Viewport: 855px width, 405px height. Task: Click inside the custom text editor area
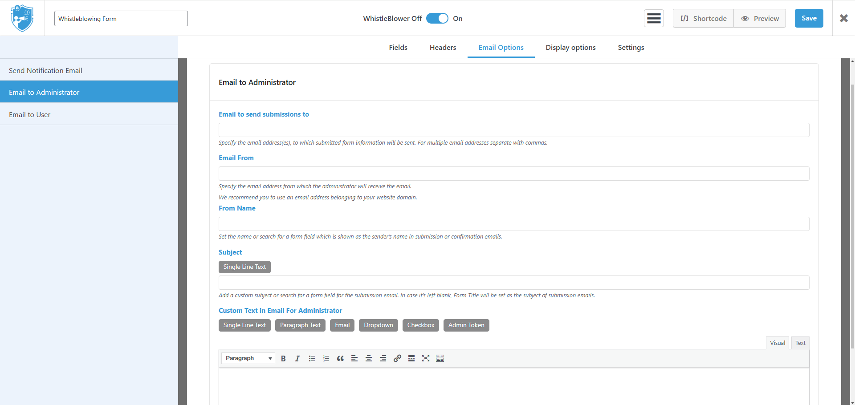pos(514,386)
